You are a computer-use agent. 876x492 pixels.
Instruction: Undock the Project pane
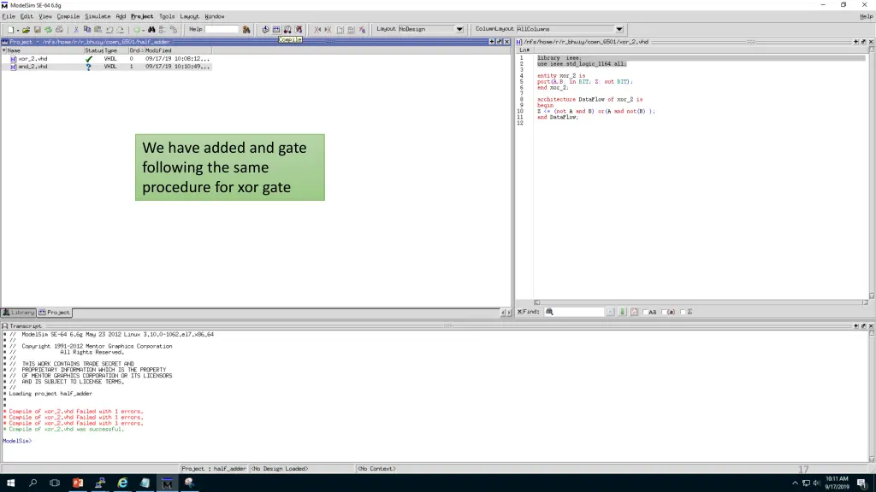click(500, 42)
